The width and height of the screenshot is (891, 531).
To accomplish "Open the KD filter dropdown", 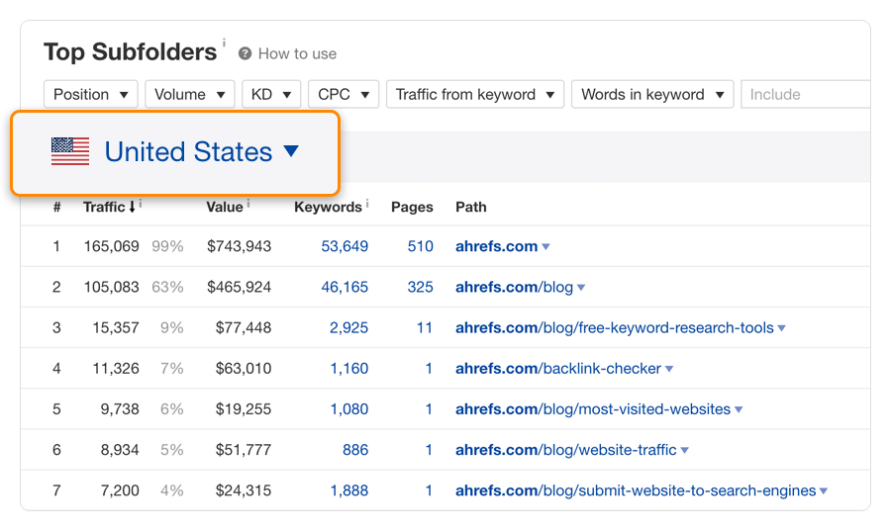I will coord(271,95).
